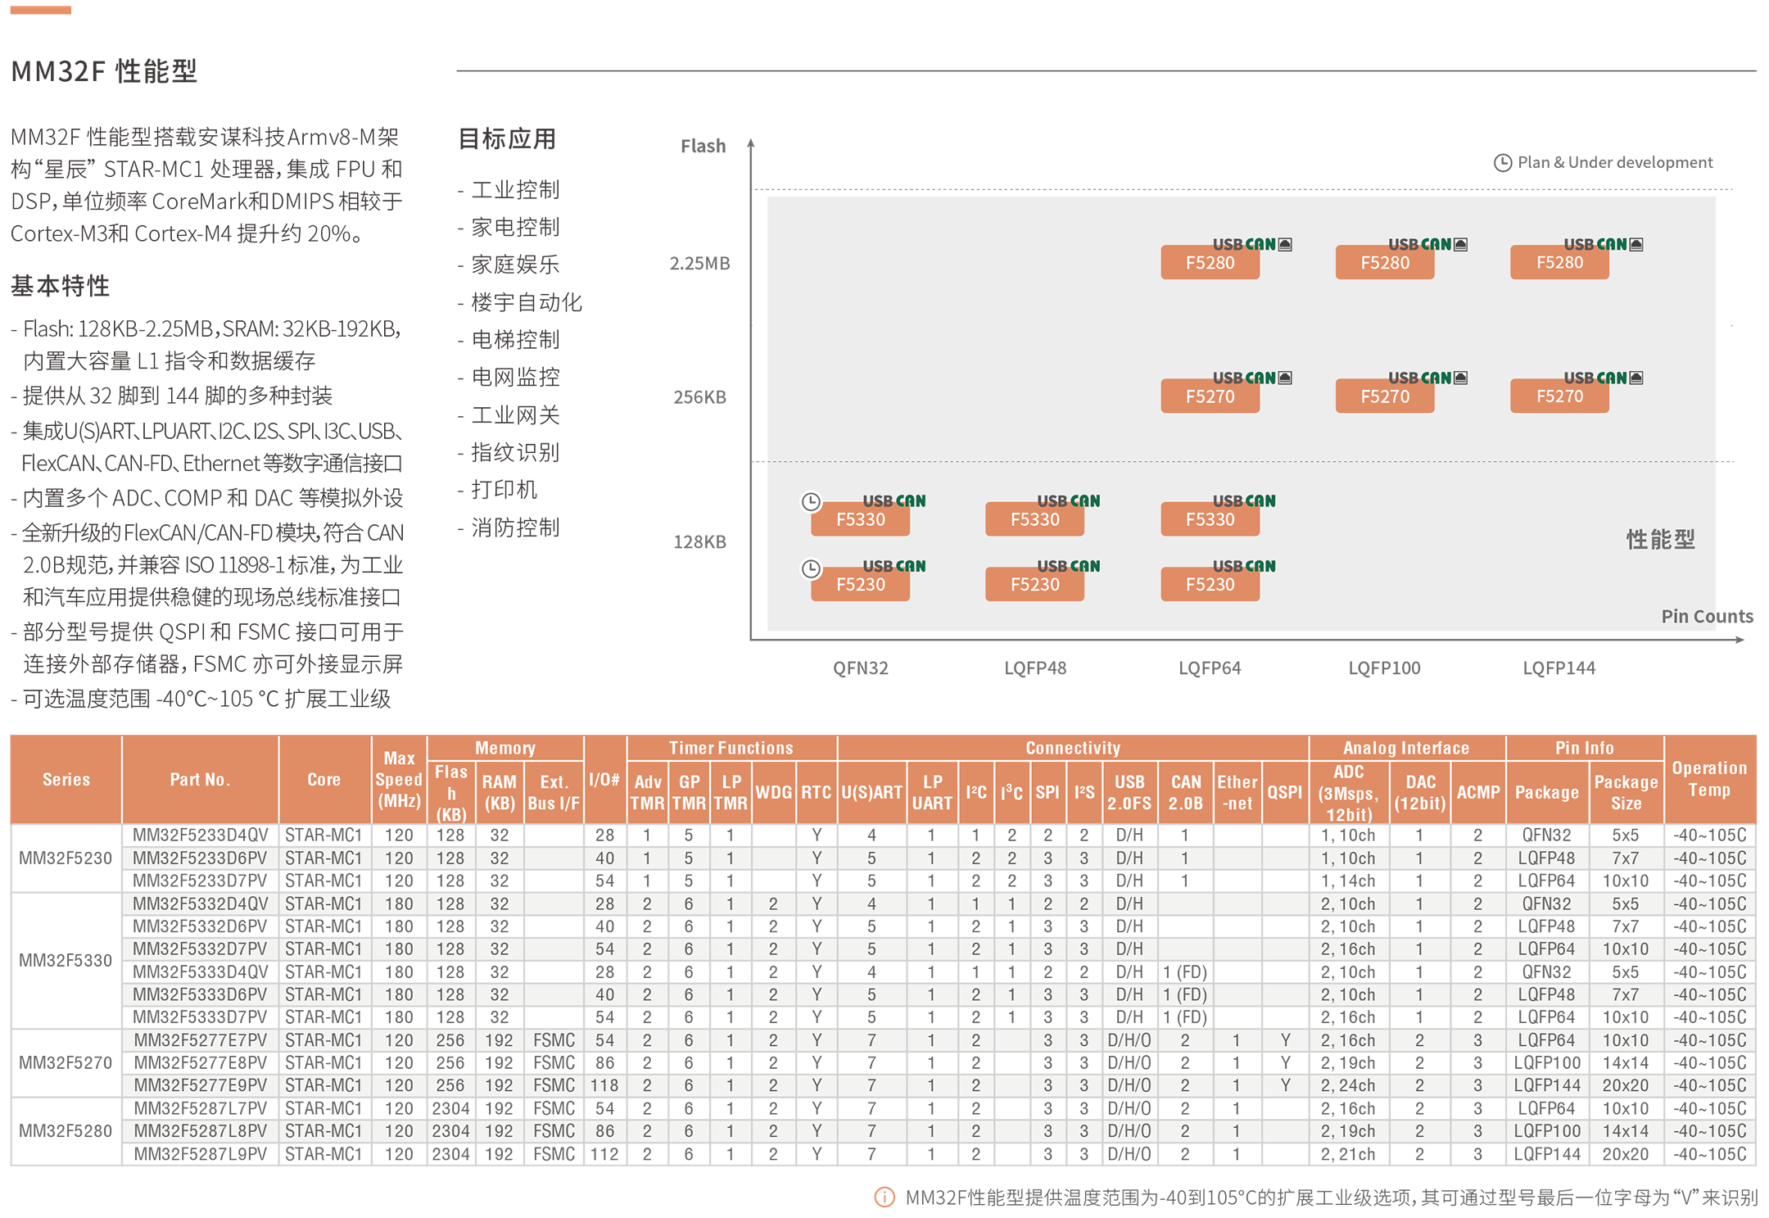The height and width of the screenshot is (1218, 1769).
Task: Click the '基本特性' heading
Action: pos(60,286)
